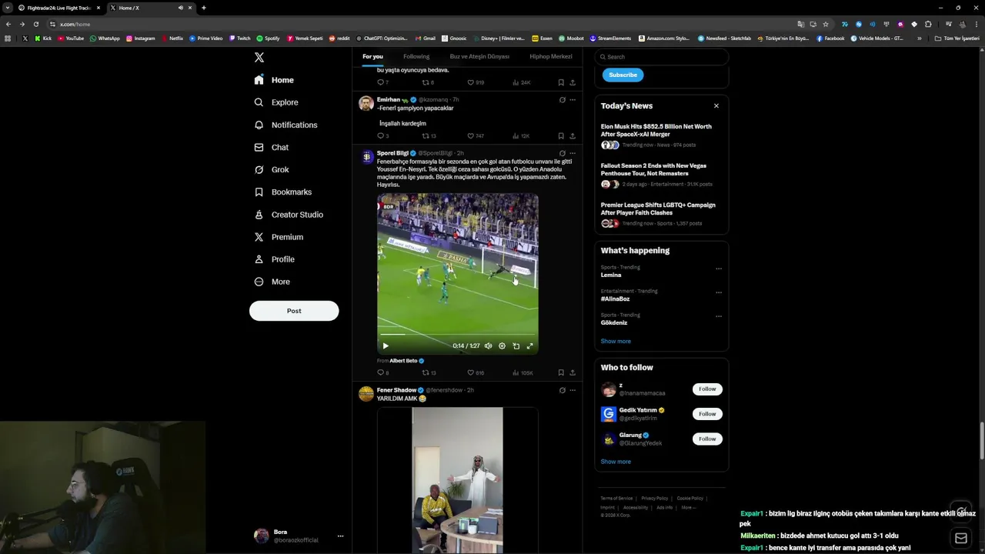Open Notifications in the sidebar
The width and height of the screenshot is (985, 554).
pyautogui.click(x=285, y=125)
